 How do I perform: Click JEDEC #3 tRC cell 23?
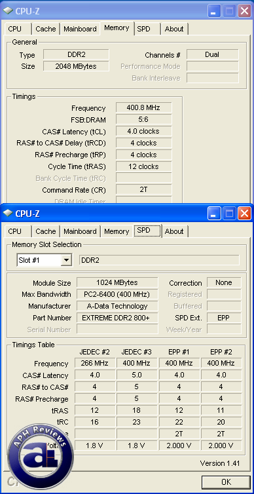[x=137, y=422]
